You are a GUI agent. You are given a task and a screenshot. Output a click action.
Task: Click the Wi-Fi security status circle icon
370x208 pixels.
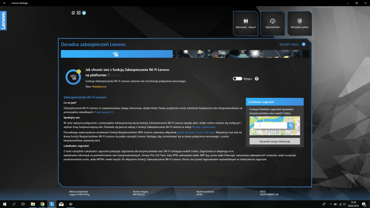click(x=73, y=77)
